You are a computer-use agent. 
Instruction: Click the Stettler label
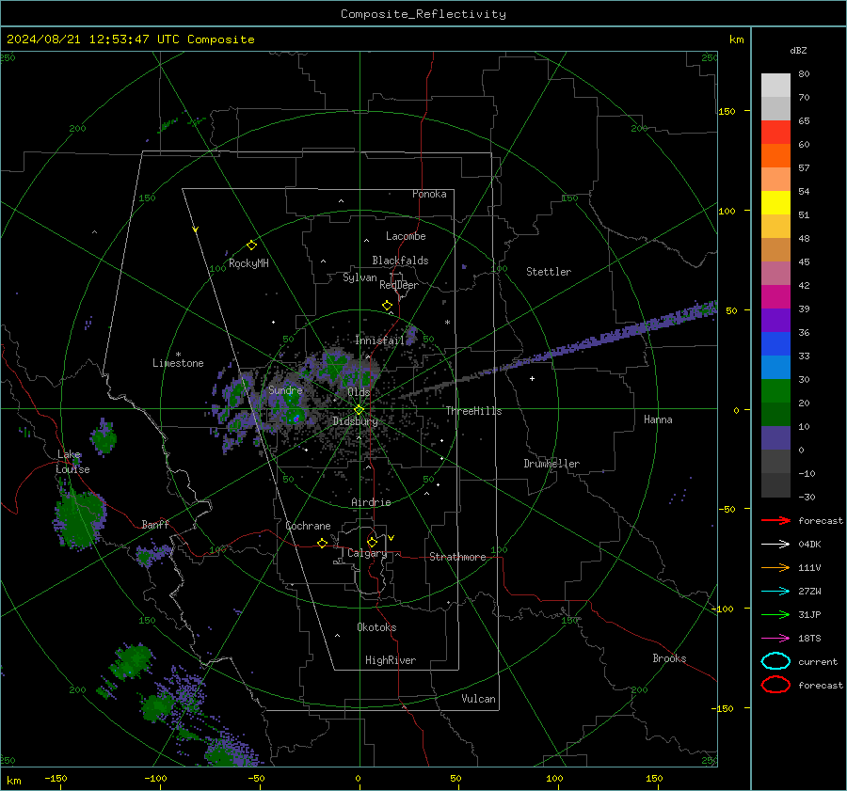coord(549,272)
